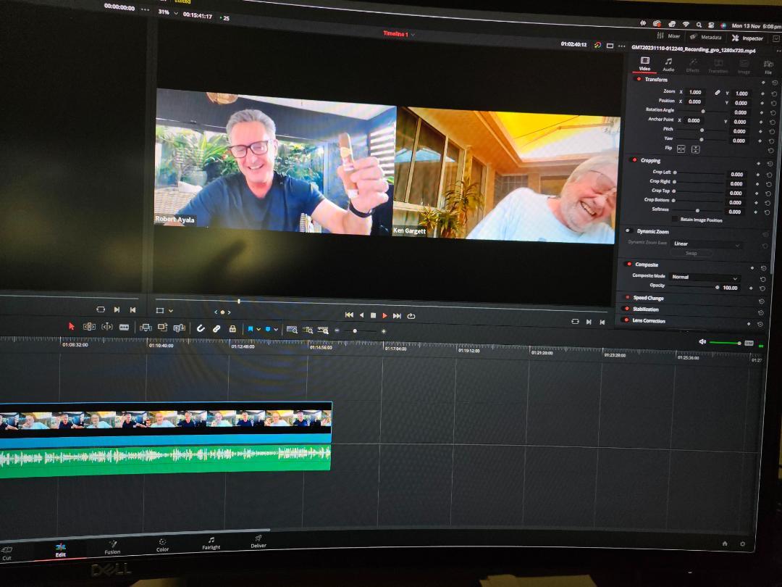Click the timeline zoom-in plus button
This screenshot has width=782, height=587.
pyautogui.click(x=384, y=331)
